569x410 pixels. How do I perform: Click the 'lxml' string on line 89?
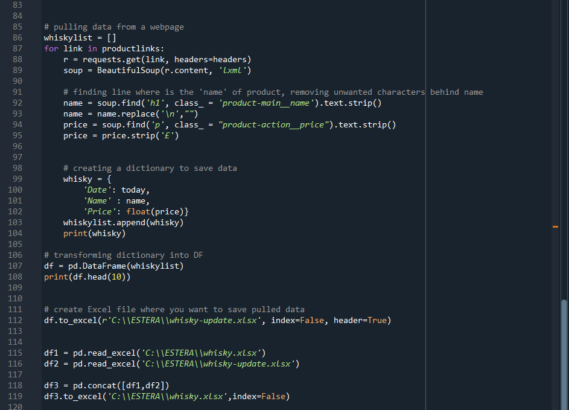[x=232, y=71]
